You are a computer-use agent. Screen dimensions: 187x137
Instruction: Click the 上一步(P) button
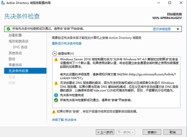pos(105,132)
